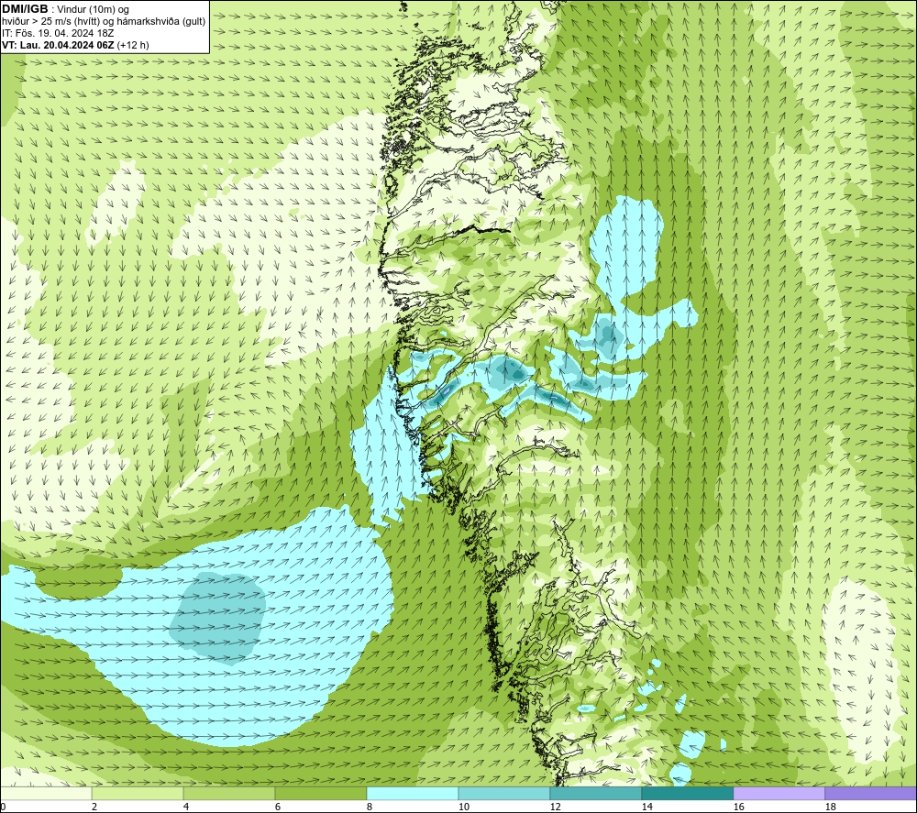Click the 'Vindur (10m) og' label
The height and width of the screenshot is (813, 917).
(x=92, y=10)
